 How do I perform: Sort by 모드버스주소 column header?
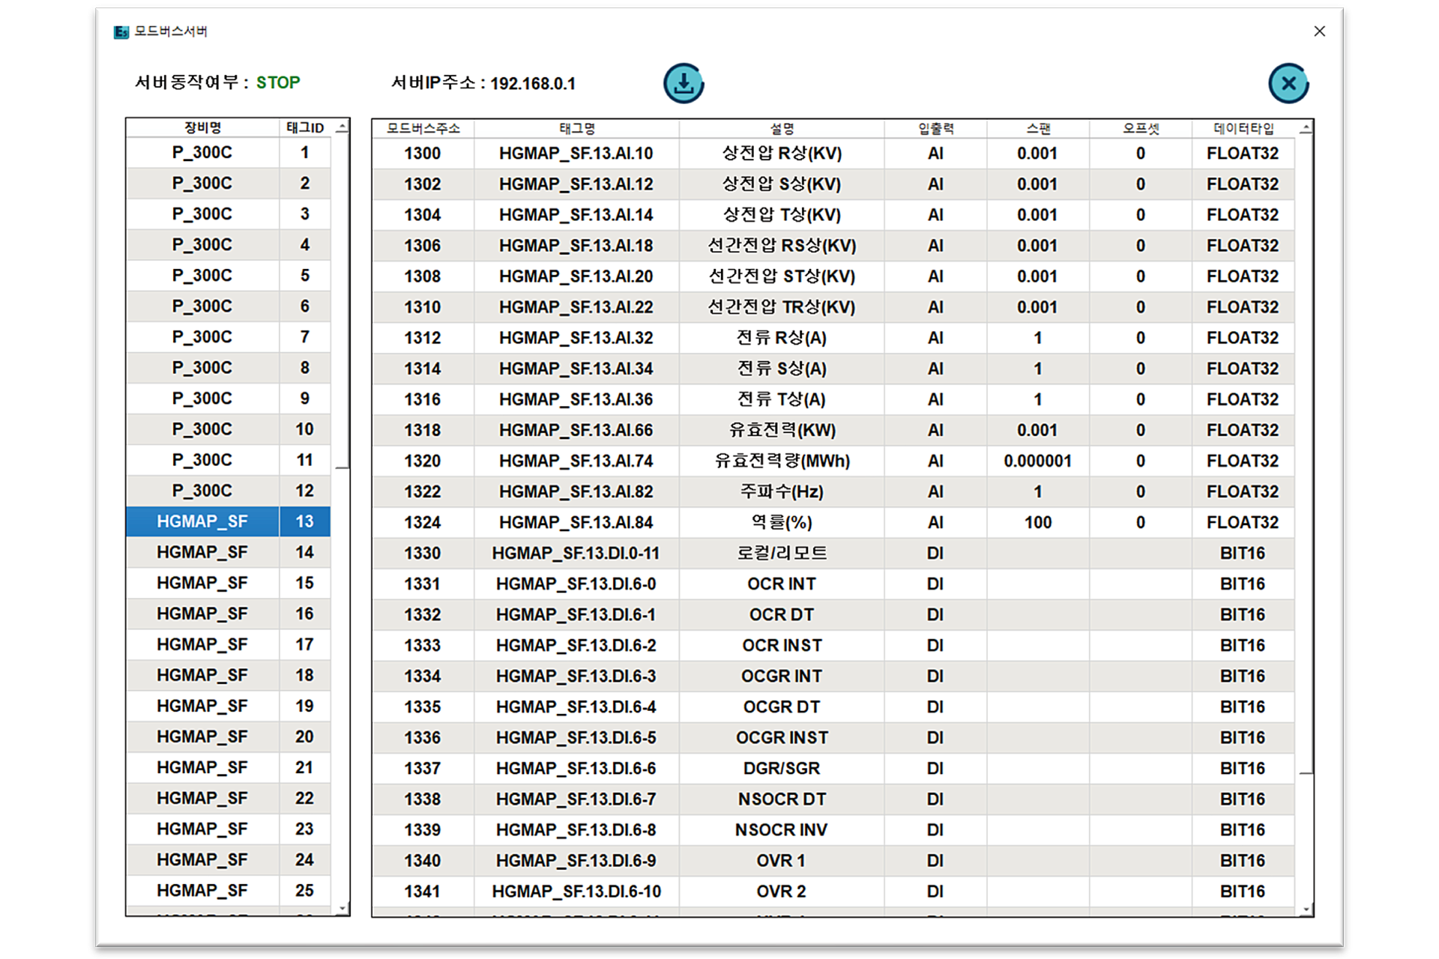pyautogui.click(x=423, y=129)
